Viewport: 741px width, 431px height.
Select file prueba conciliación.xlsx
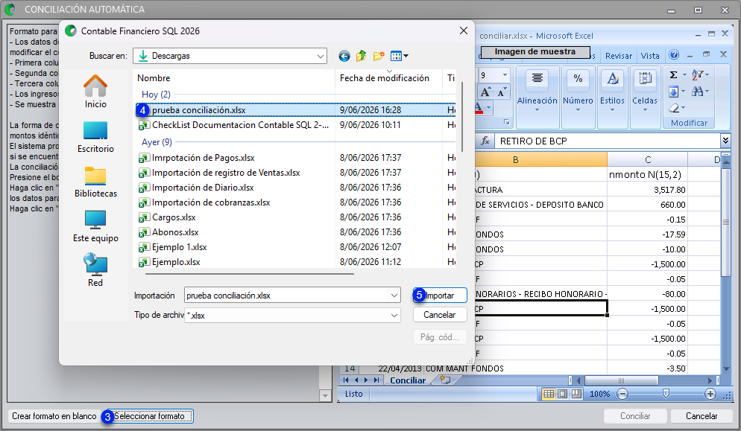click(296, 110)
